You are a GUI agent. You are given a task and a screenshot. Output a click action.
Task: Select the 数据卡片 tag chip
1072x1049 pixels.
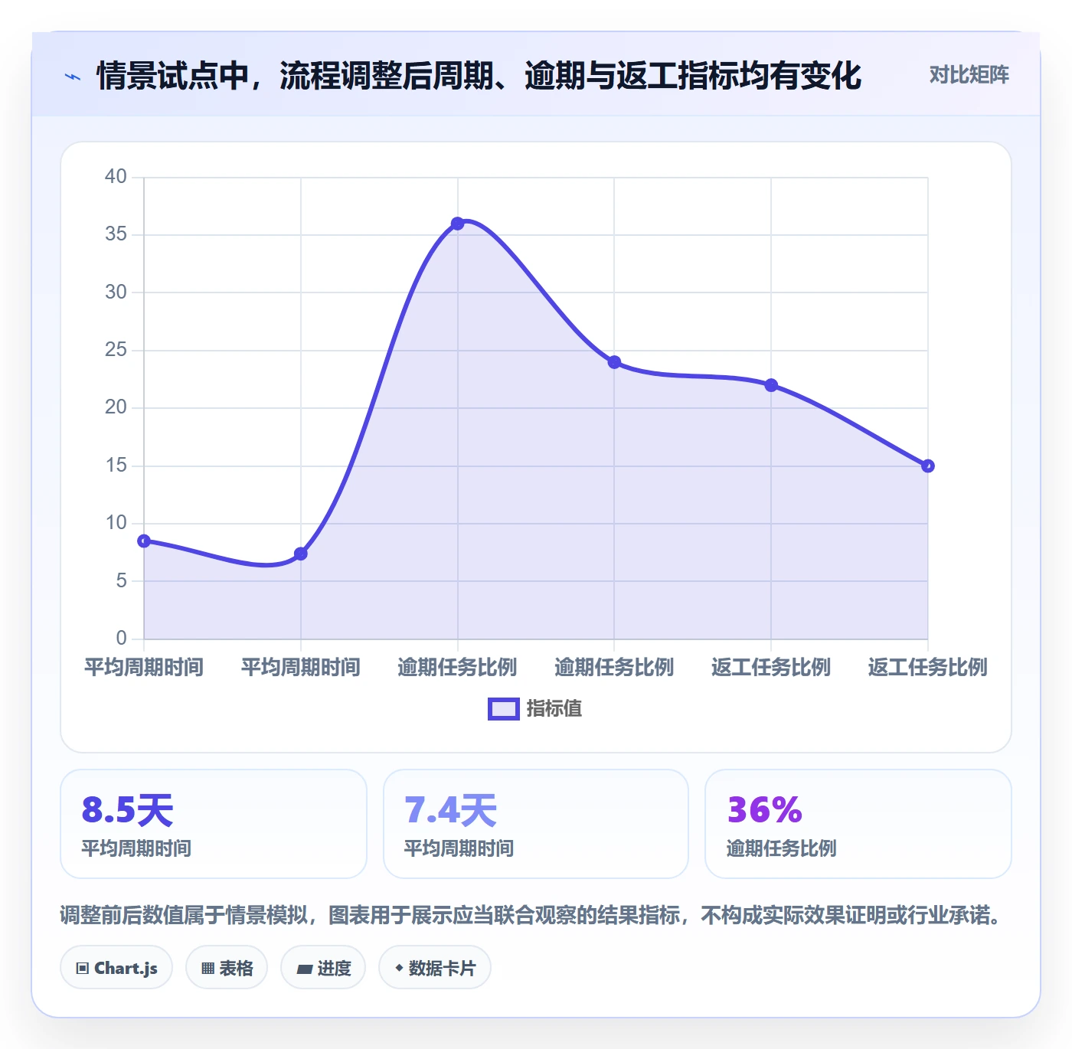[x=435, y=968]
